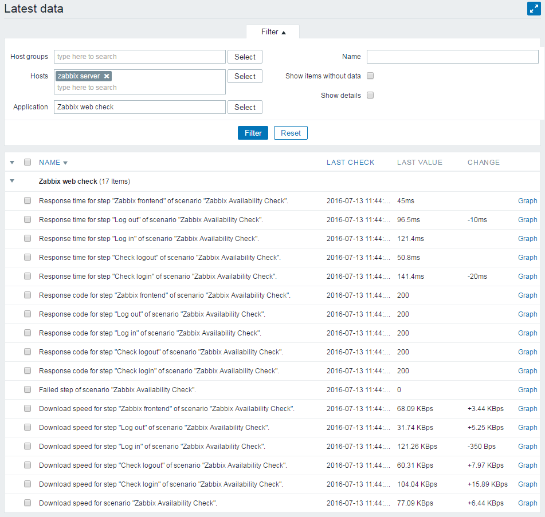Open Graph for Response code "Zabbix frontend"
Viewport: 545px width, 517px height.
pos(527,295)
